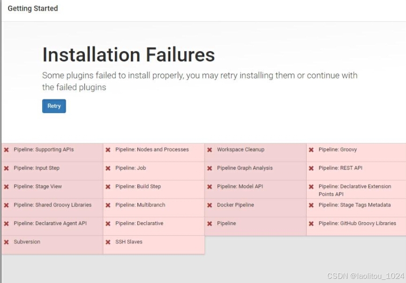The height and width of the screenshot is (283, 406).
Task: Select the 'Pipeline: Job' plugin name
Action: coord(130,168)
